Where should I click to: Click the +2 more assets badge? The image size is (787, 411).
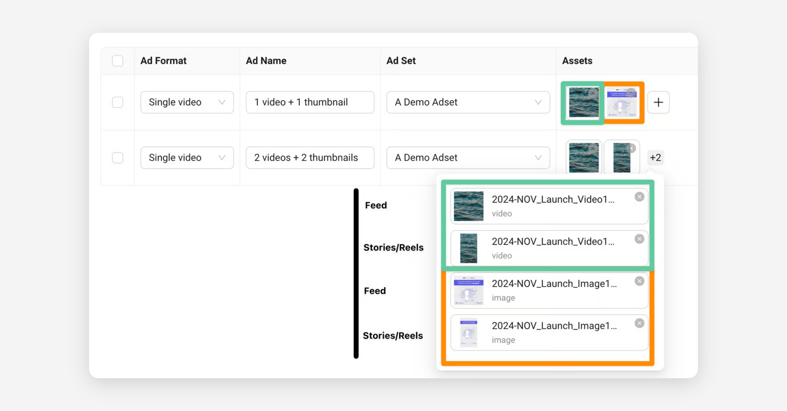(655, 158)
